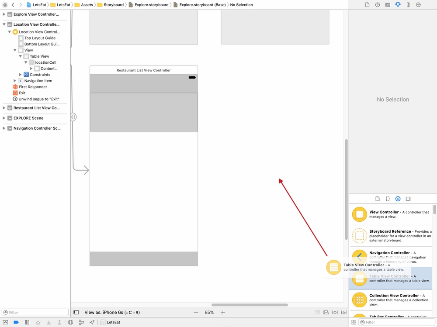Expand the Content View node
The height and width of the screenshot is (327, 437).
point(31,69)
